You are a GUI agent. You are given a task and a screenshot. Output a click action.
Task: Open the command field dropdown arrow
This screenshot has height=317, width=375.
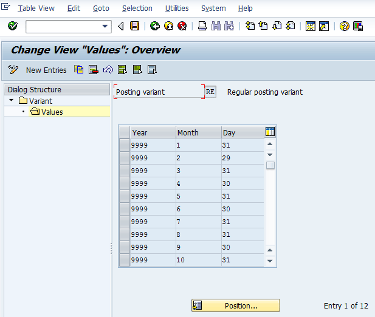[x=106, y=26]
